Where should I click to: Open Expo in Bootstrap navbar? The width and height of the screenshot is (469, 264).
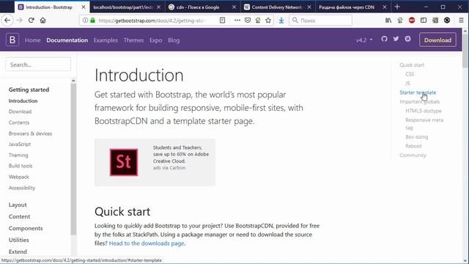coord(155,40)
